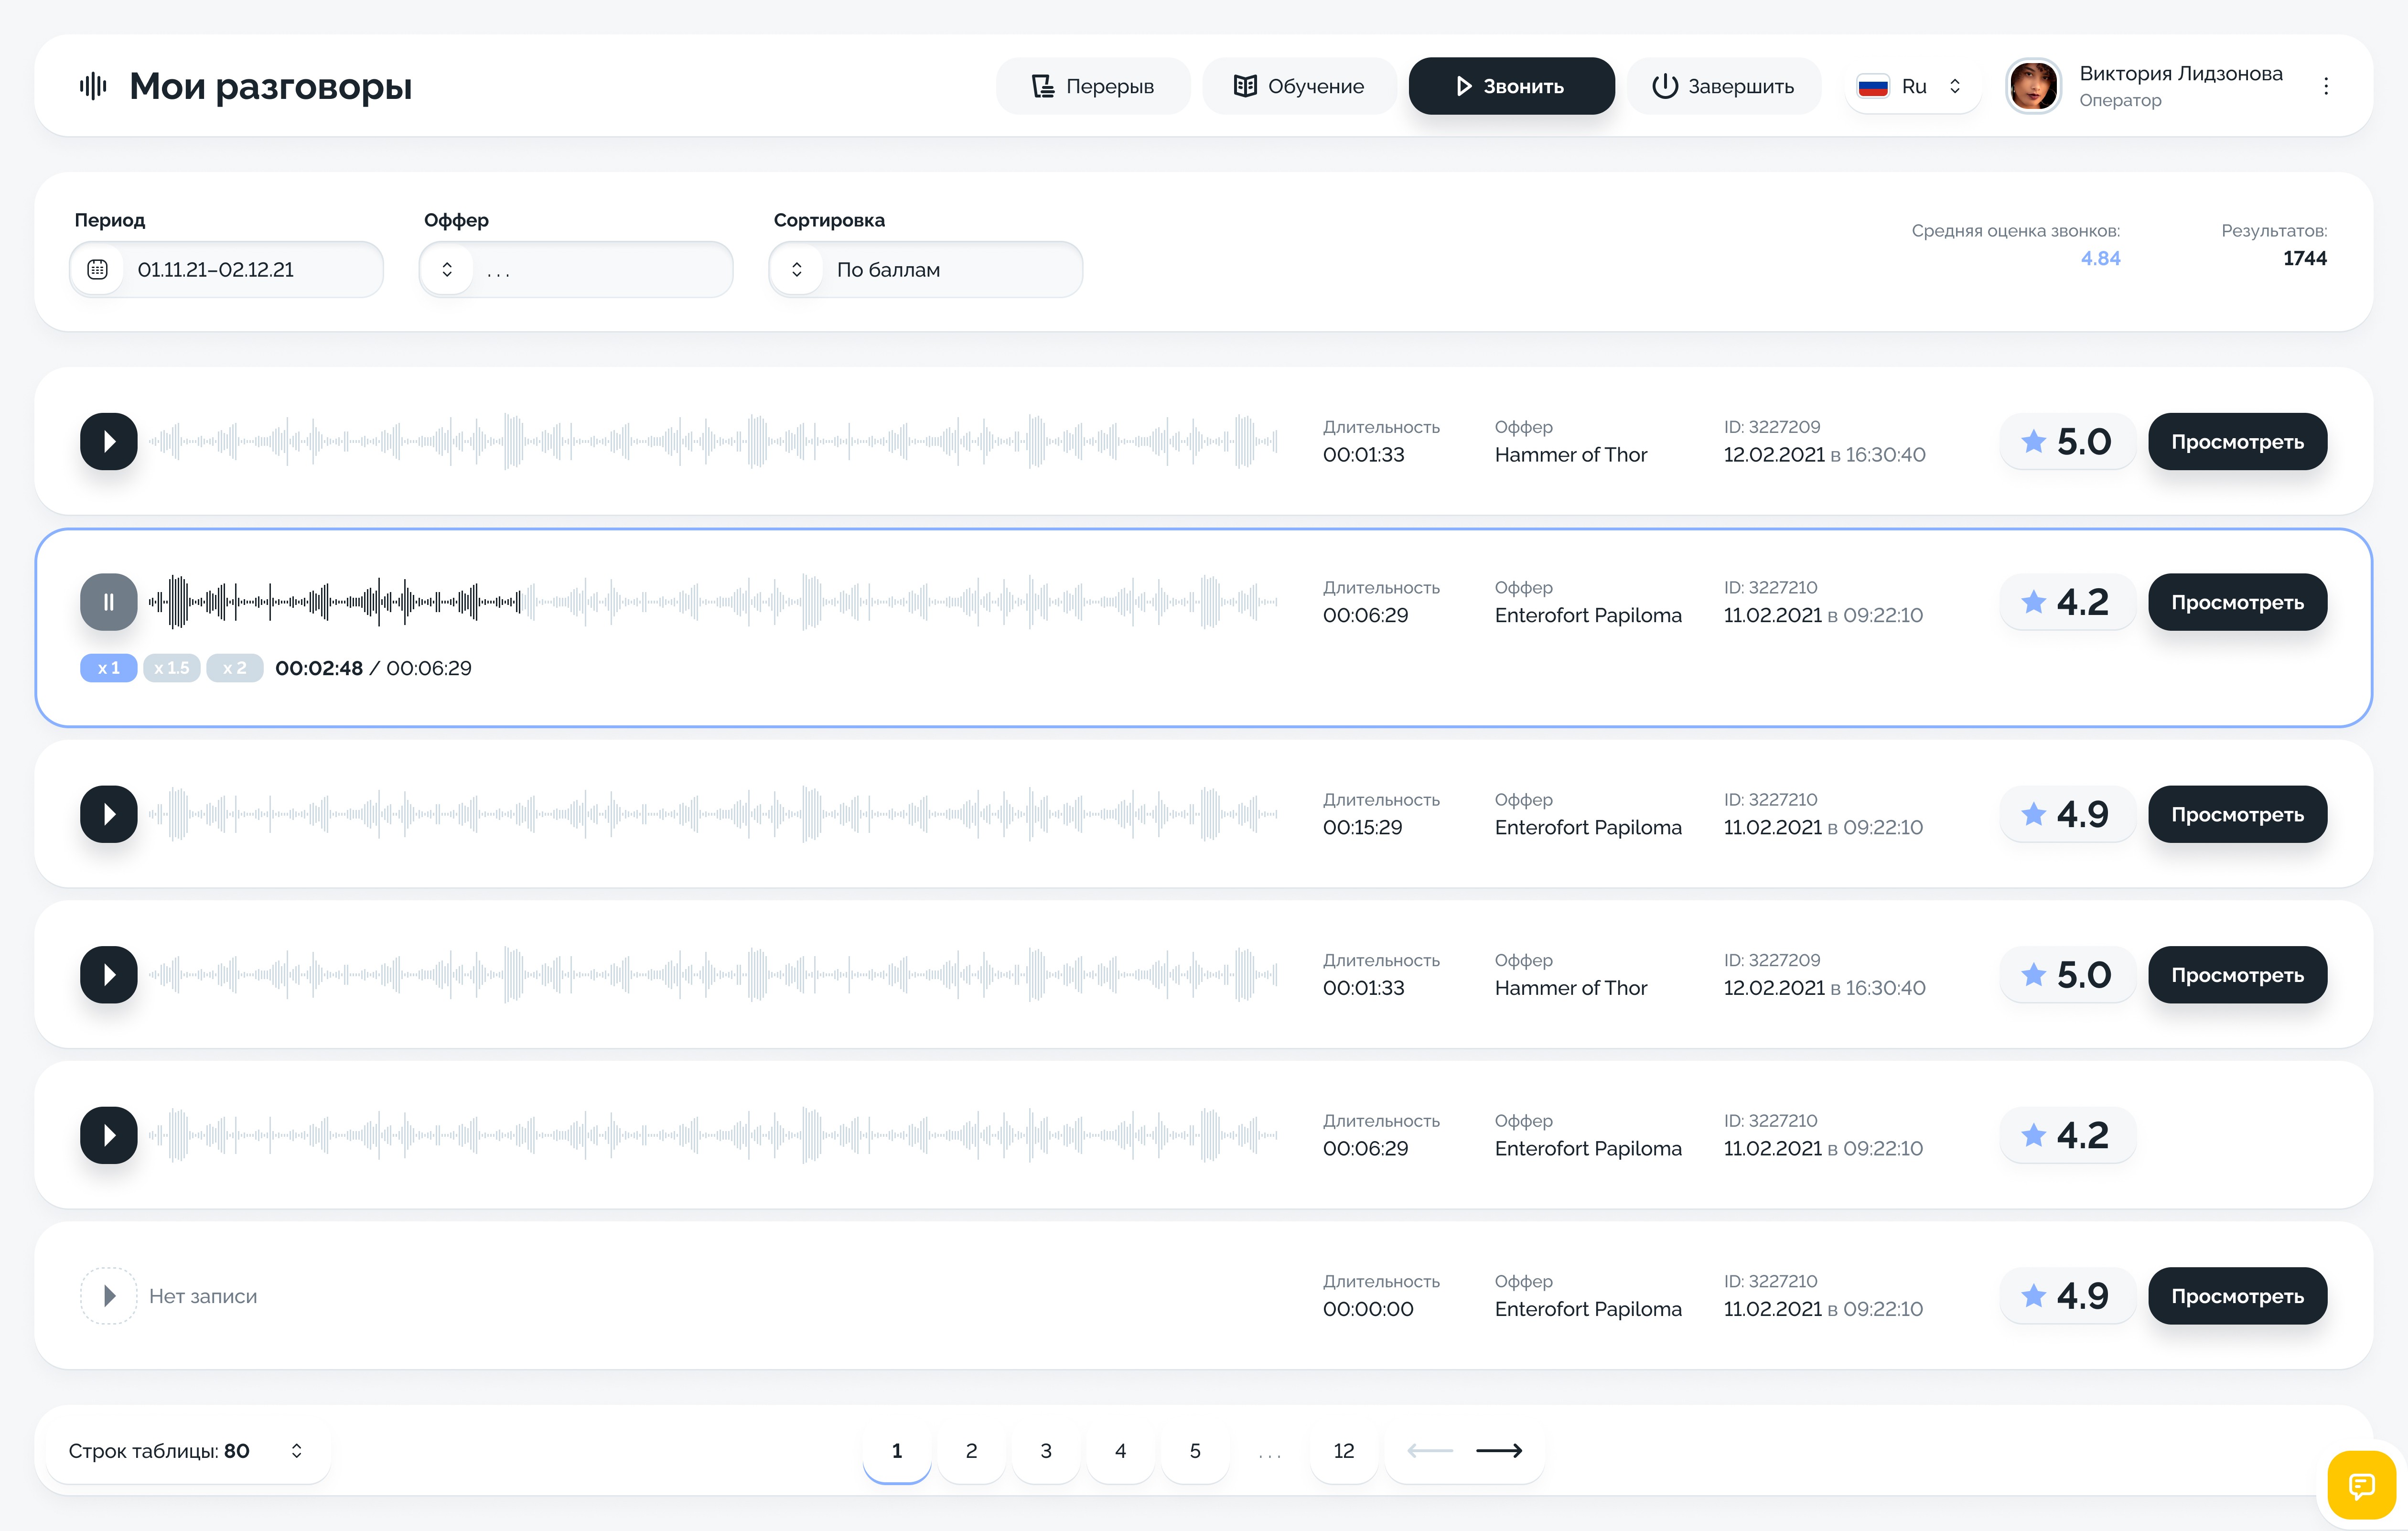Open the Ru language selector
This screenshot has width=2408, height=1531.
pos(1912,86)
